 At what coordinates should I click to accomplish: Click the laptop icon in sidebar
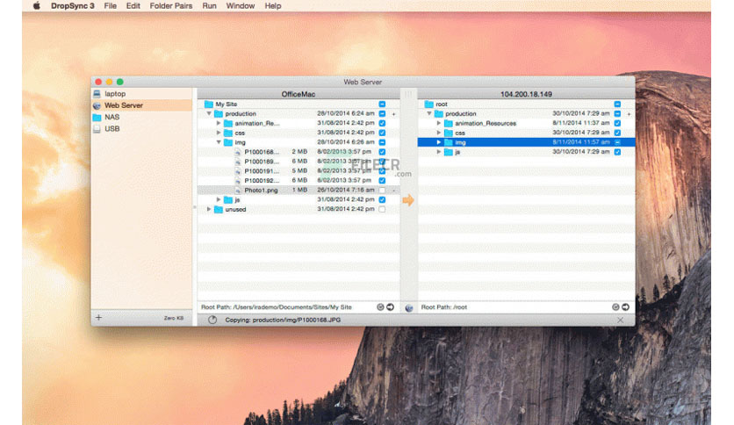tap(97, 94)
